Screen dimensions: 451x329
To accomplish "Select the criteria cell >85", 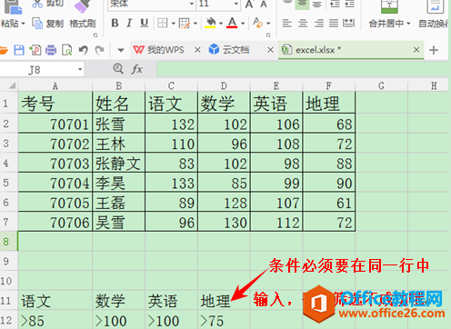I will 55,321.
